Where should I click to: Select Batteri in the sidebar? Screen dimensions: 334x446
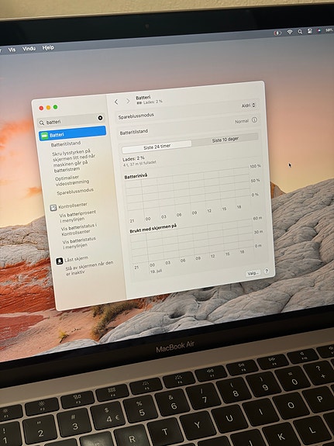pyautogui.click(x=73, y=133)
